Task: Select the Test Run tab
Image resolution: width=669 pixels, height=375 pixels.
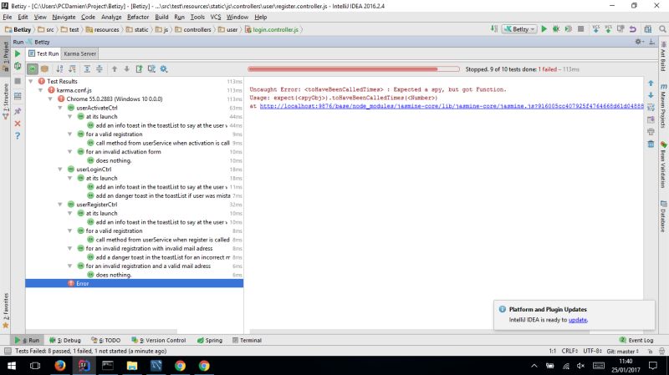Action: [x=43, y=53]
